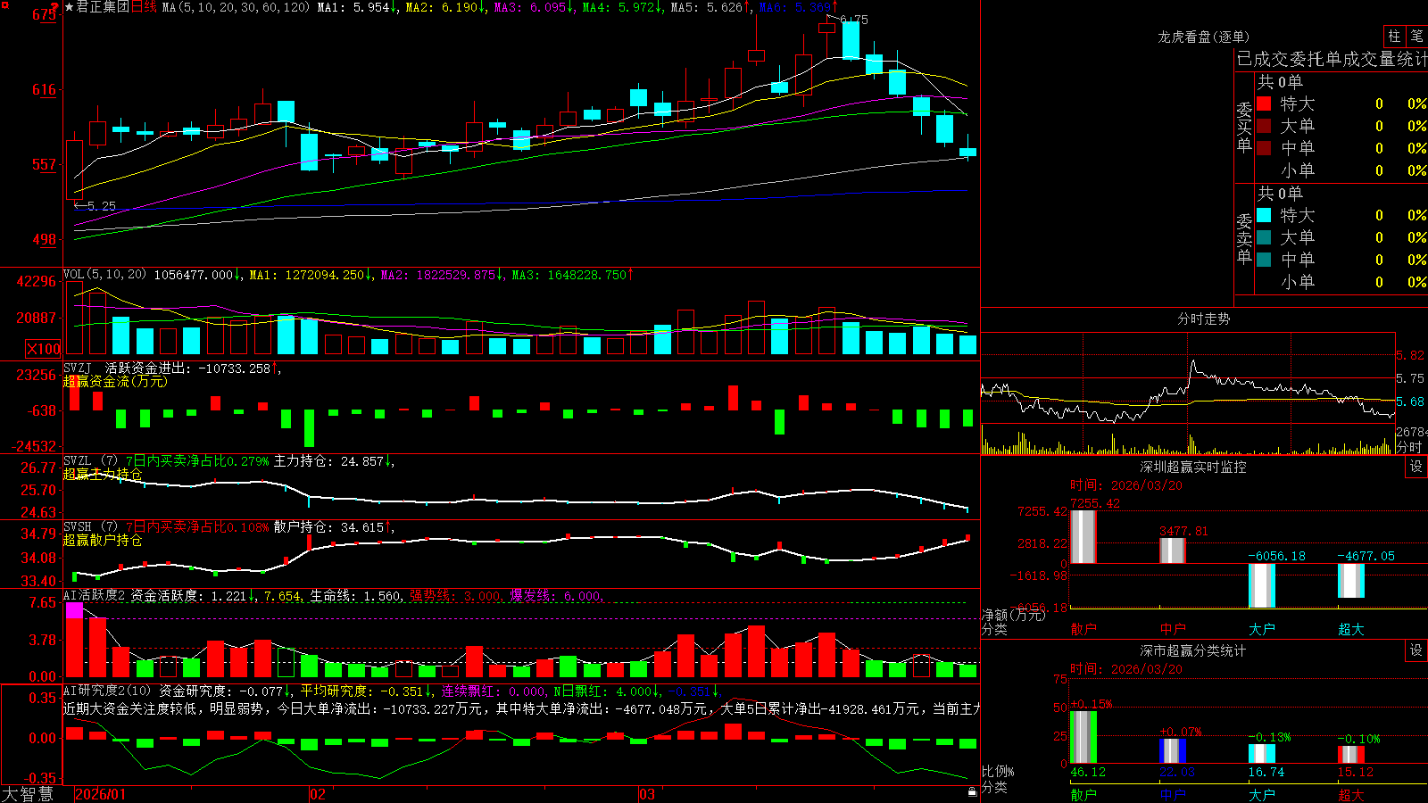The height and width of the screenshot is (803, 1428).
Task: Select 中户 in 深圳超赢实时监控 chart
Action: point(1173,629)
